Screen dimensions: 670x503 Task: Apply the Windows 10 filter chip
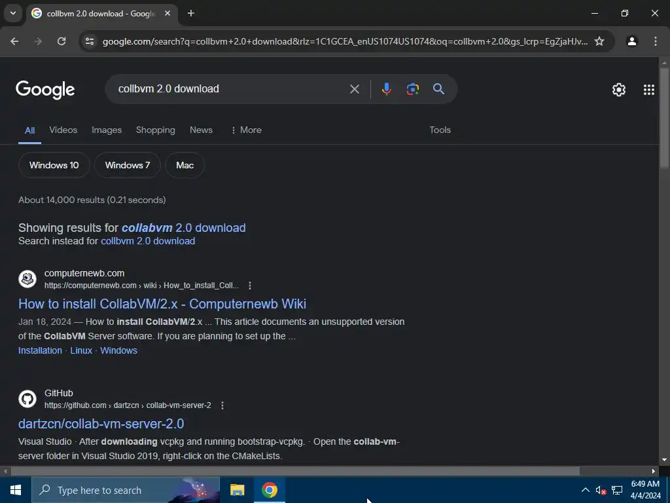pos(54,165)
